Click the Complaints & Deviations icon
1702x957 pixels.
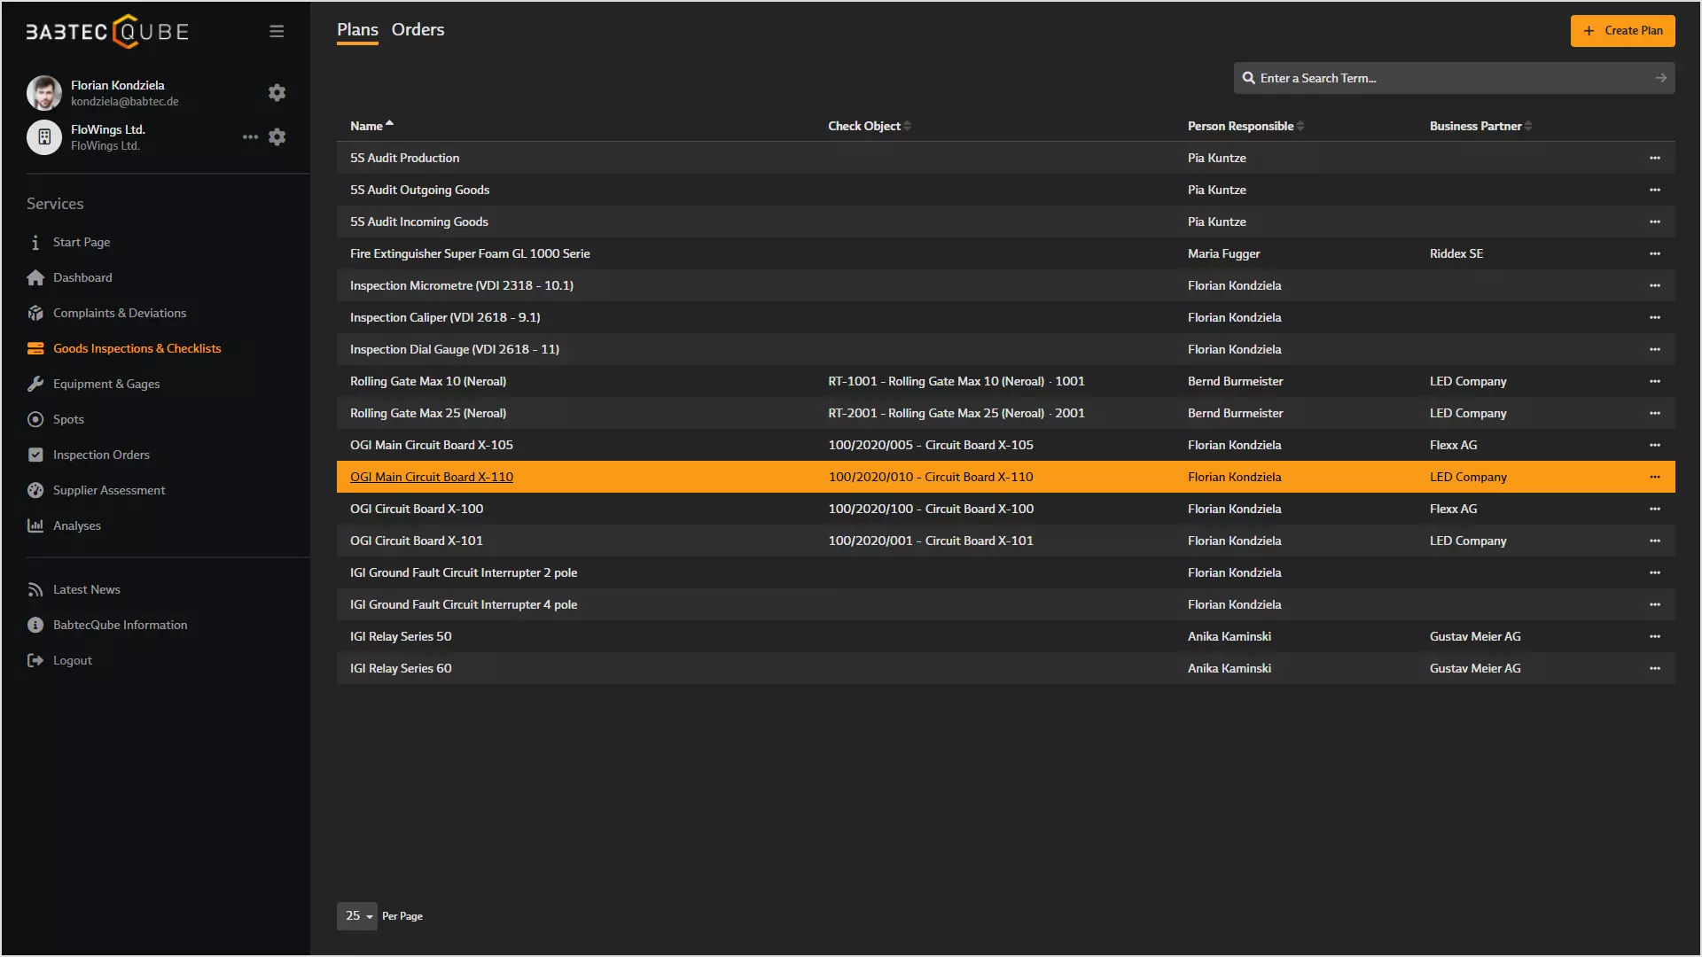click(x=35, y=313)
